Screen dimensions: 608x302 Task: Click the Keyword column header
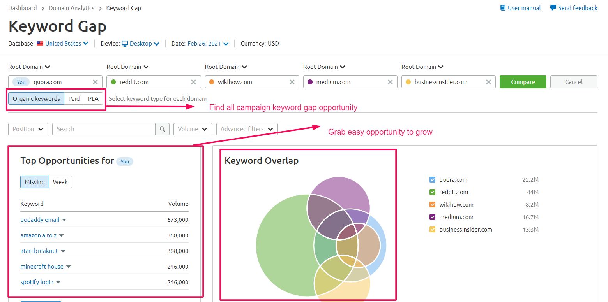32,204
